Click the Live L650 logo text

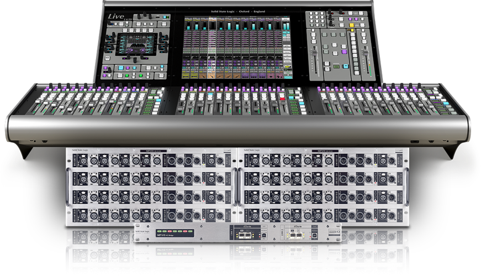119,17
